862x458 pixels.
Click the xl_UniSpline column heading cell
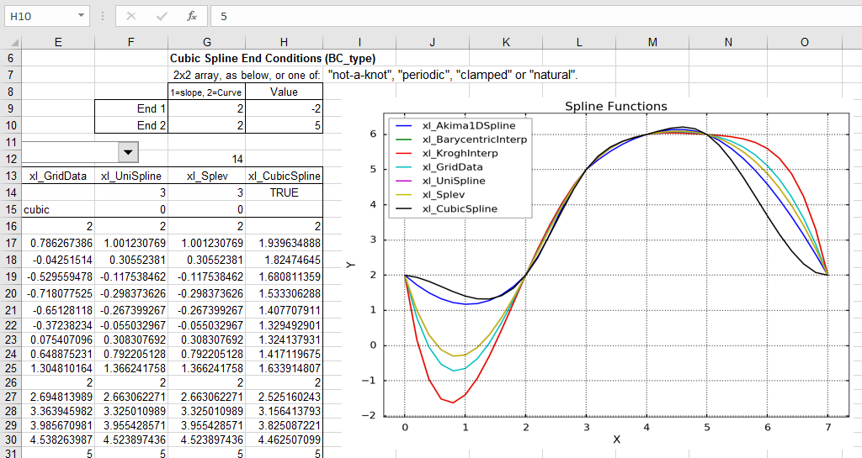coord(131,176)
